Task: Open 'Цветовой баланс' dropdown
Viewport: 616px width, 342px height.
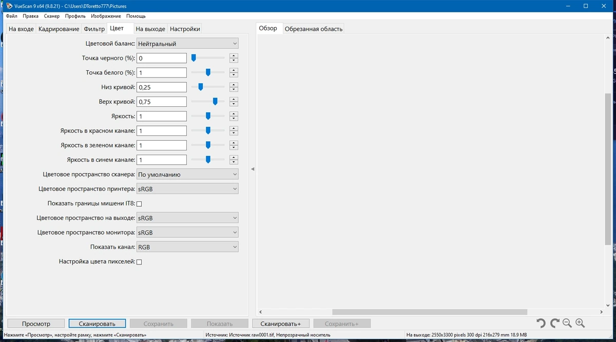Action: 187,44
